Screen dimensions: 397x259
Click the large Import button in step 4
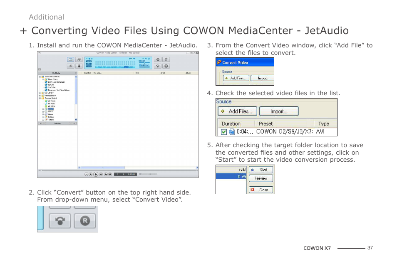coord(279,111)
